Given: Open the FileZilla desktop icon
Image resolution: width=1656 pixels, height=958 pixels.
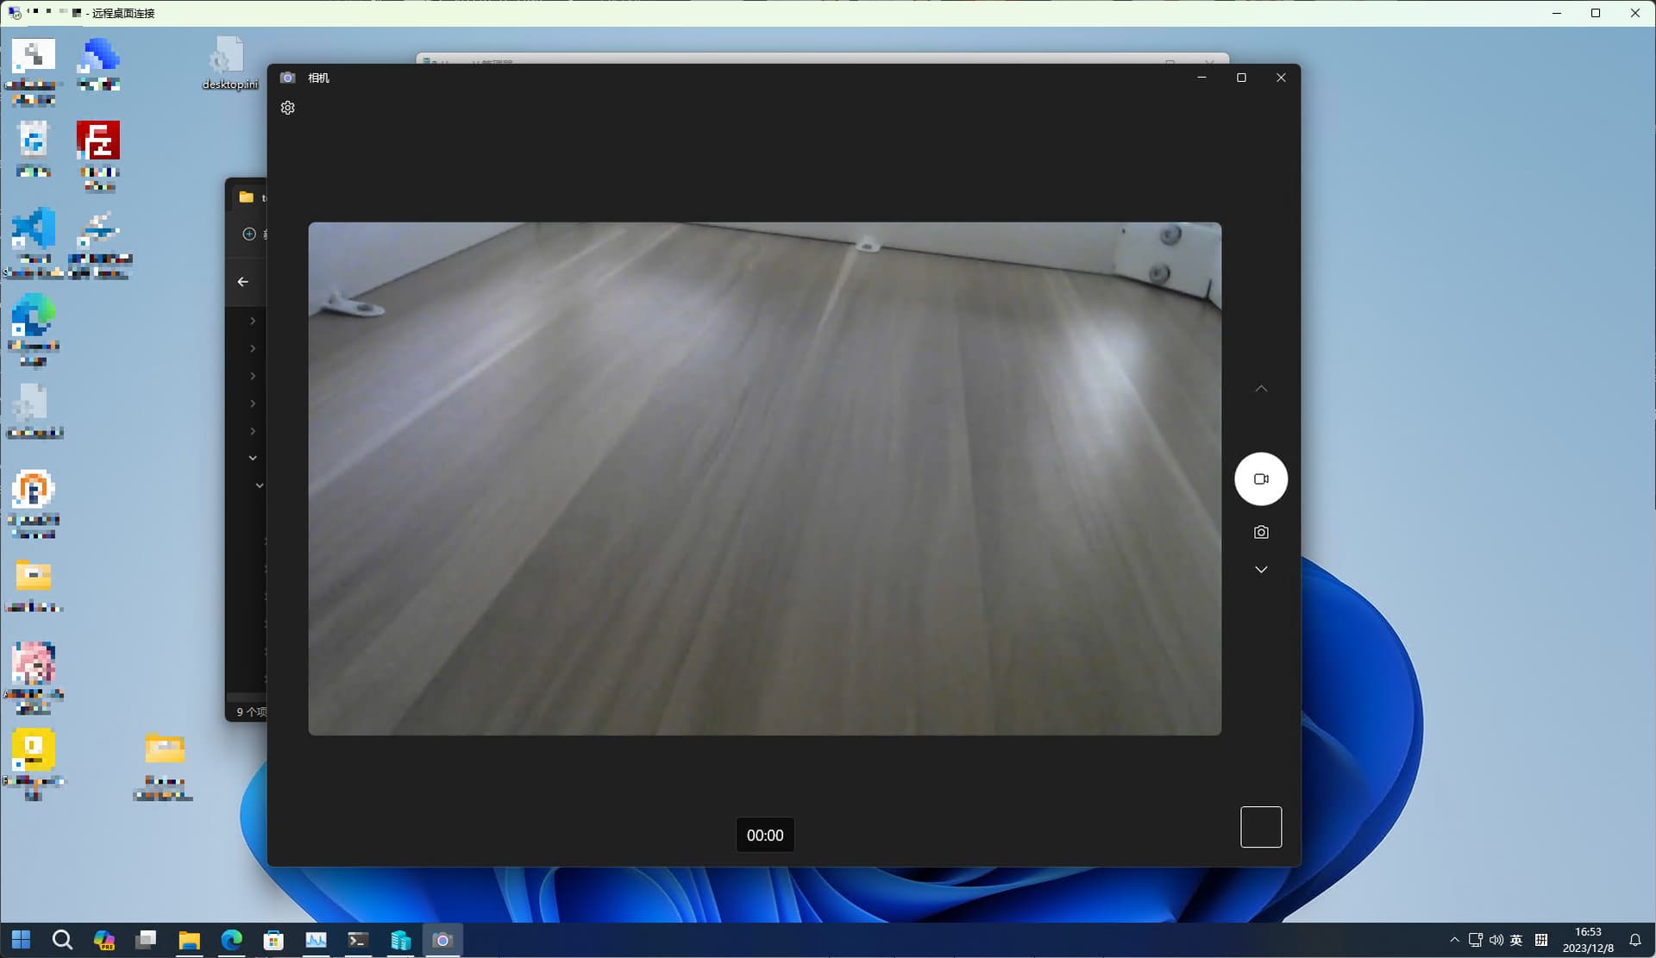Looking at the screenshot, I should pos(98,141).
